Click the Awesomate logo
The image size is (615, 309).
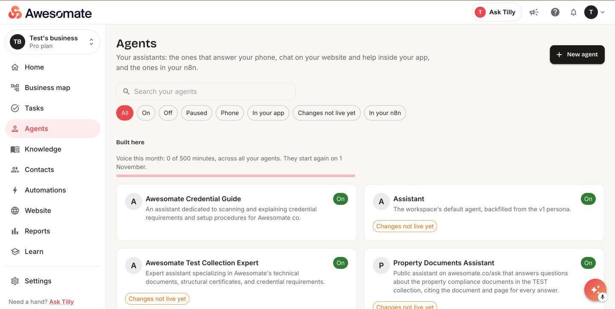point(50,13)
